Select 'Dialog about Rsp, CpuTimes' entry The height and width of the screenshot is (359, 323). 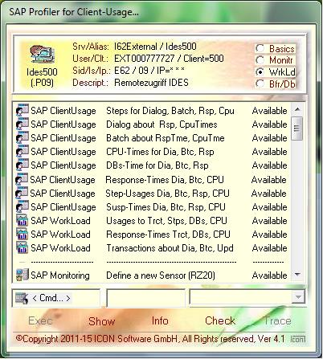[x=161, y=124]
